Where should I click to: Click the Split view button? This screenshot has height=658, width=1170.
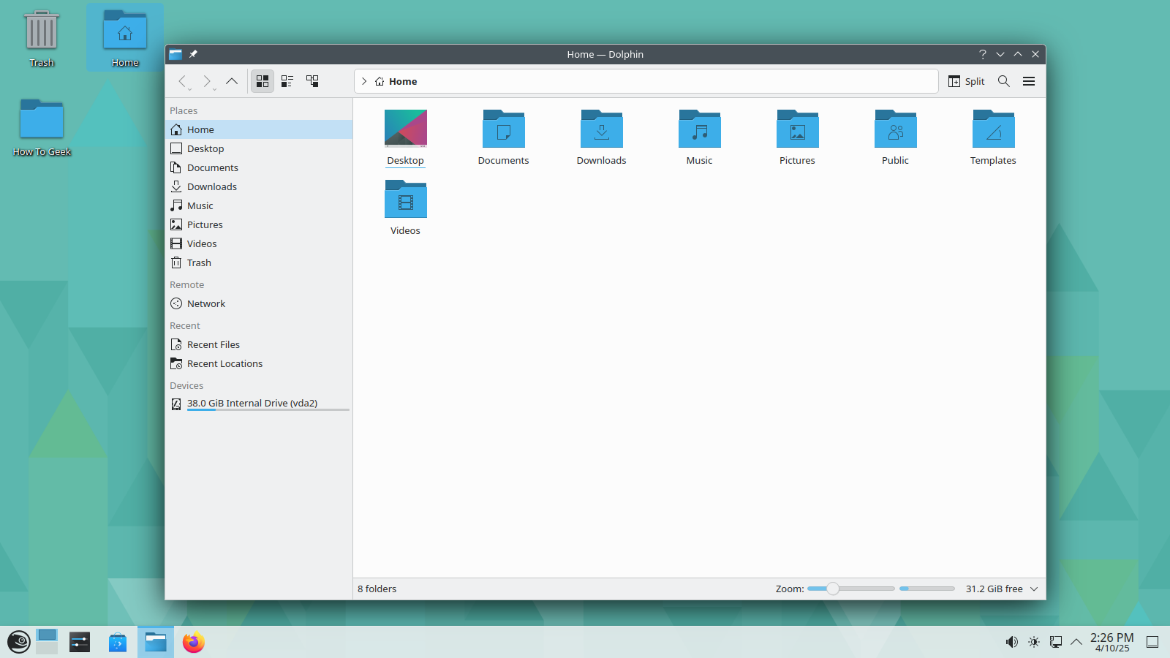(965, 81)
